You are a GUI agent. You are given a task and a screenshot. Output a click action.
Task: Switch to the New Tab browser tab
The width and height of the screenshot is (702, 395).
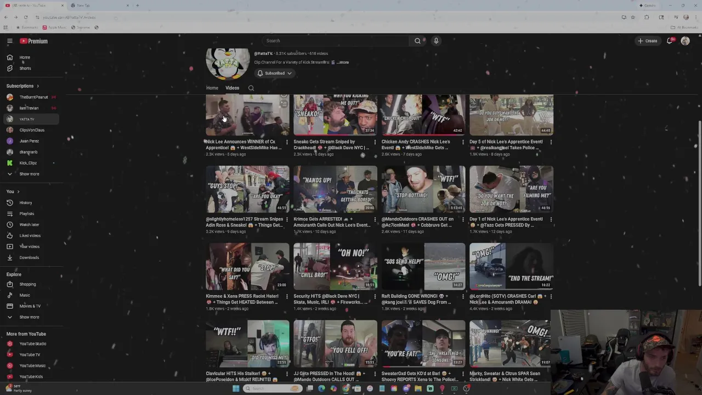[x=99, y=5]
